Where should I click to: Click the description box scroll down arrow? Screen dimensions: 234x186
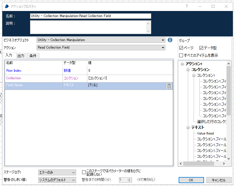pyautogui.click(x=148, y=31)
